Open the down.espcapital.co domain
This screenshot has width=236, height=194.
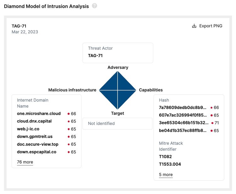click(37, 152)
